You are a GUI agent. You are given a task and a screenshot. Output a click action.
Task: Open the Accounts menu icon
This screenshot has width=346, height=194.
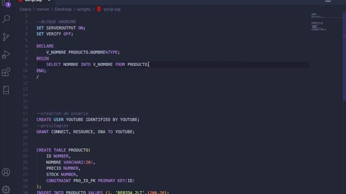coord(6,172)
